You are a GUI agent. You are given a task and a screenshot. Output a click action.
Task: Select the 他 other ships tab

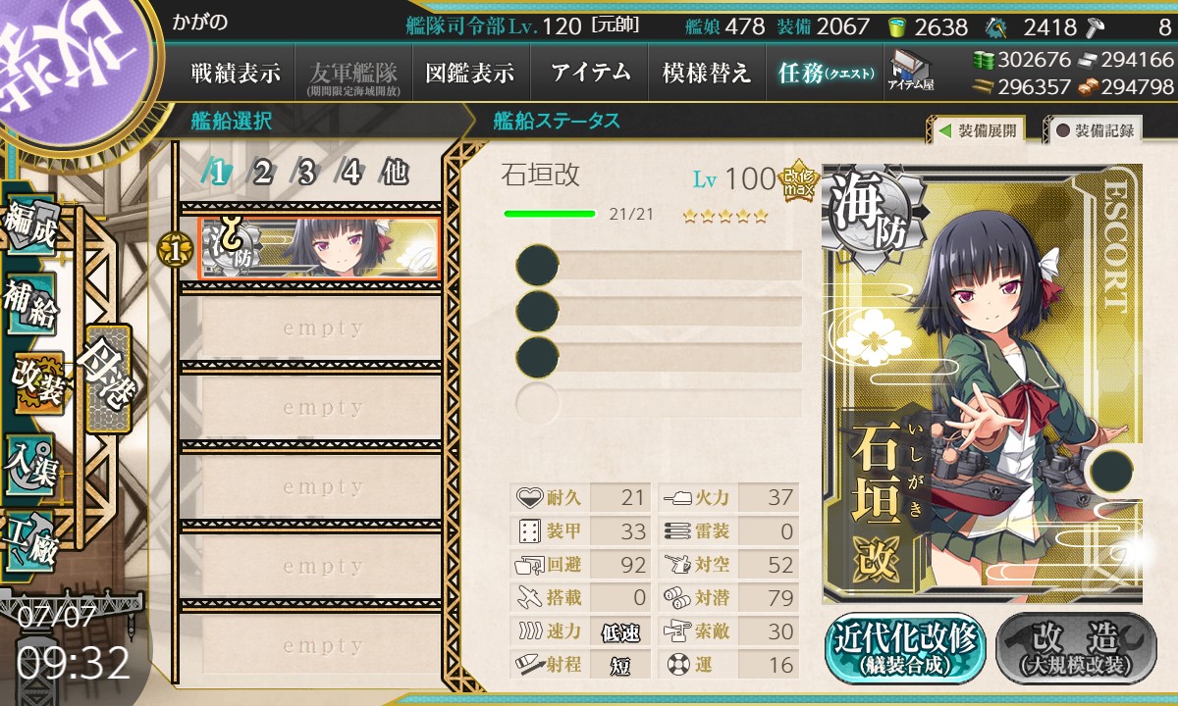[x=395, y=174]
